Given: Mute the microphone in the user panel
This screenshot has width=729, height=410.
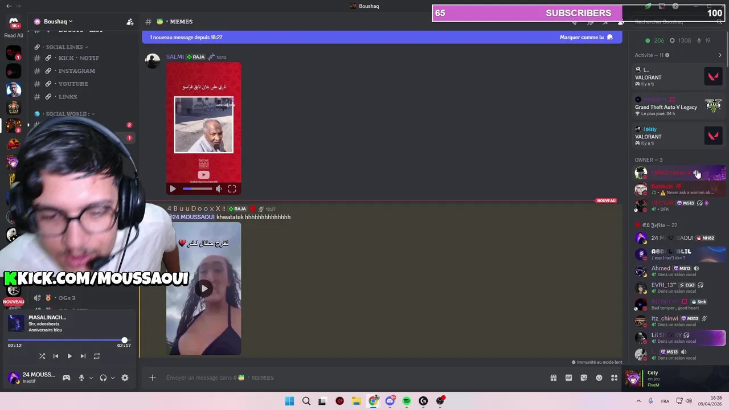Looking at the screenshot, I should pos(81,378).
